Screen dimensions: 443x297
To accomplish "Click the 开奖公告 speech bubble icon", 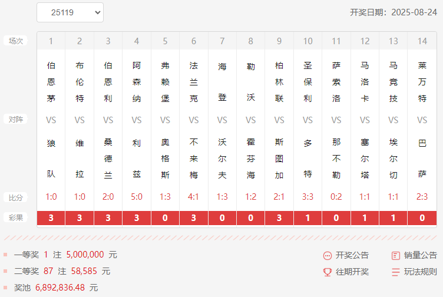I will pos(327,256).
